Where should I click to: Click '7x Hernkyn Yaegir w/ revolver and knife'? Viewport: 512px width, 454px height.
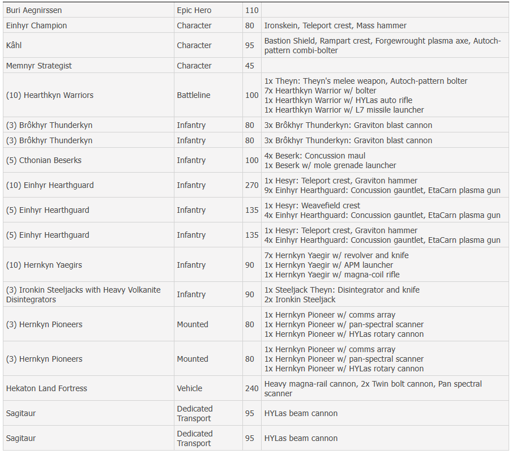pos(336,255)
